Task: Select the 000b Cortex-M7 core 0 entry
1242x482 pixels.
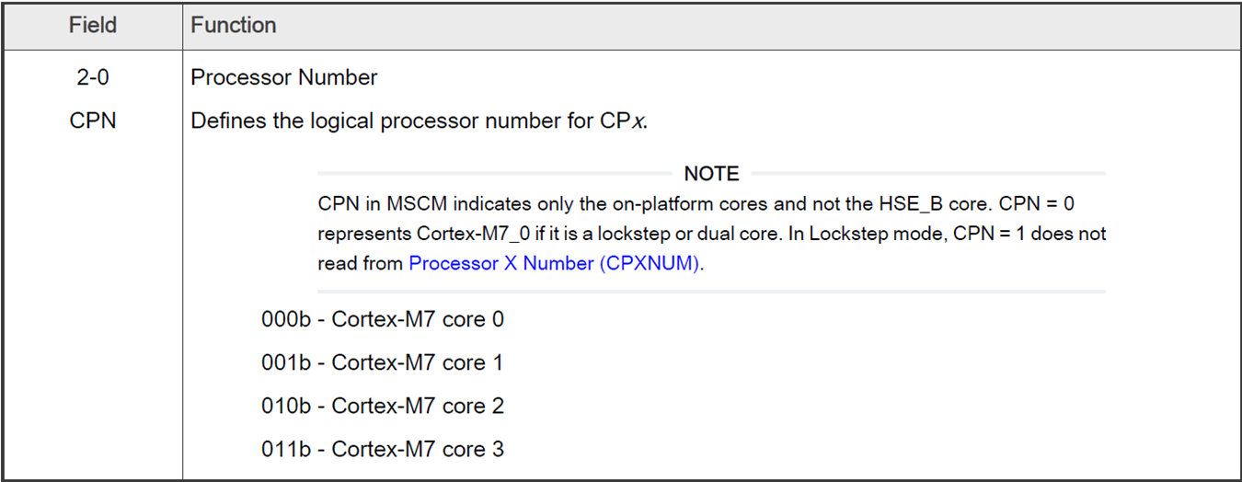Action: pos(382,319)
